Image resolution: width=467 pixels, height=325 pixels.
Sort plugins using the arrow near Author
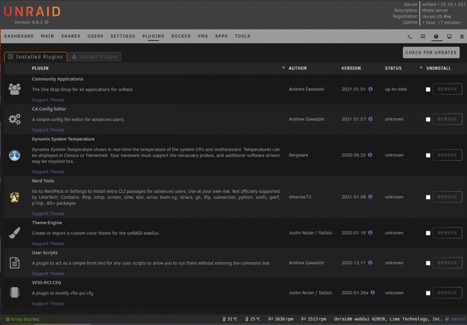[283, 68]
